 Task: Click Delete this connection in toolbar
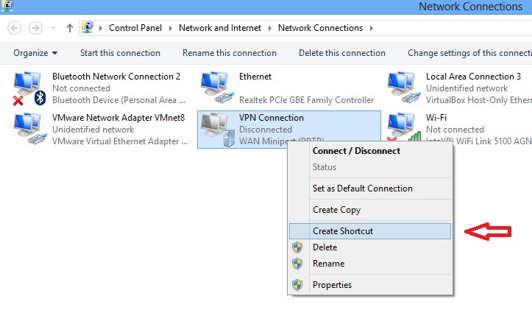coord(341,53)
